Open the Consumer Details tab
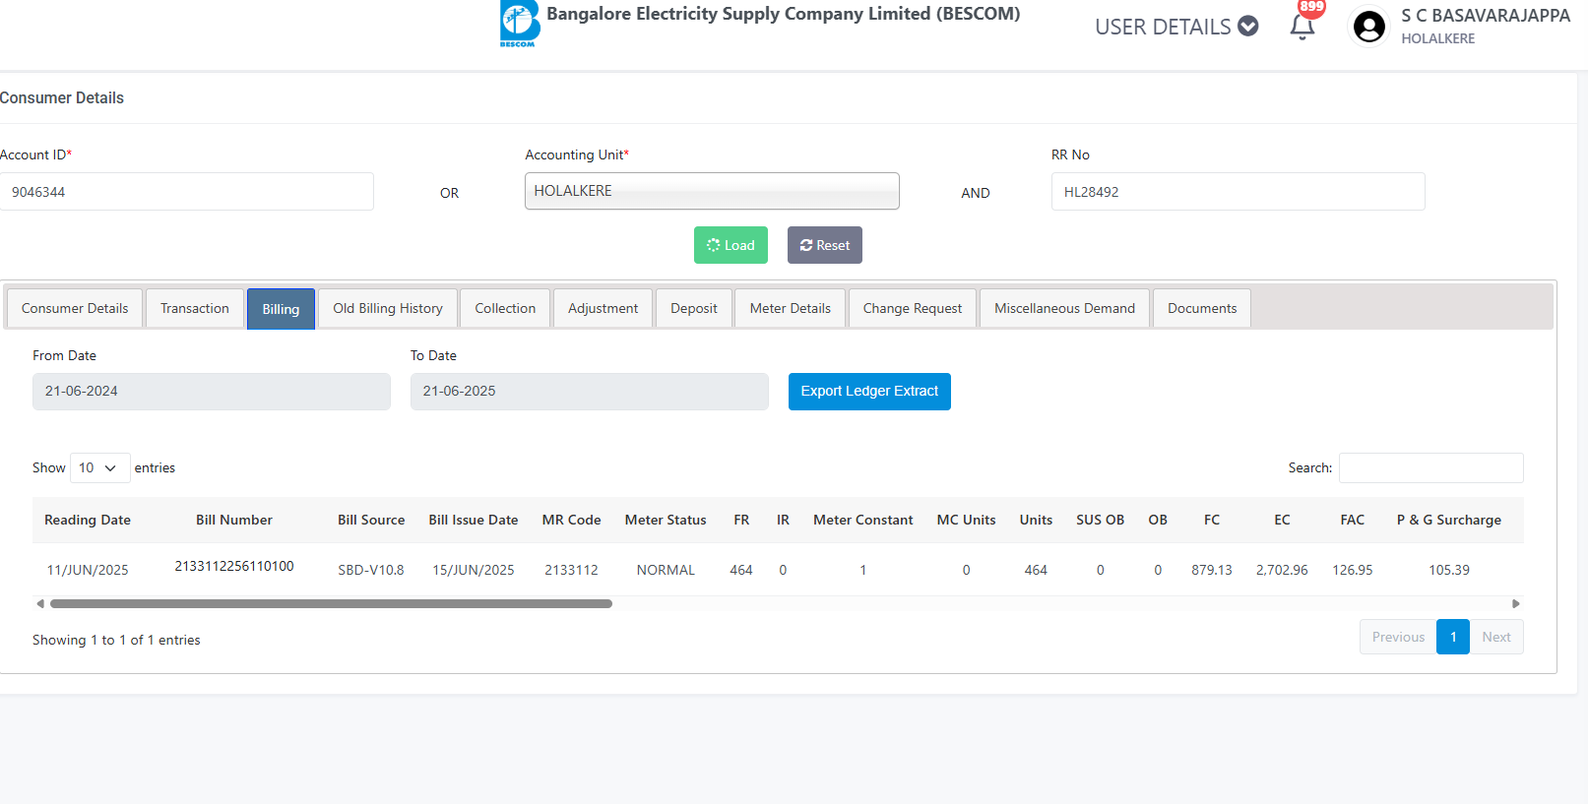1588x804 pixels. (75, 308)
